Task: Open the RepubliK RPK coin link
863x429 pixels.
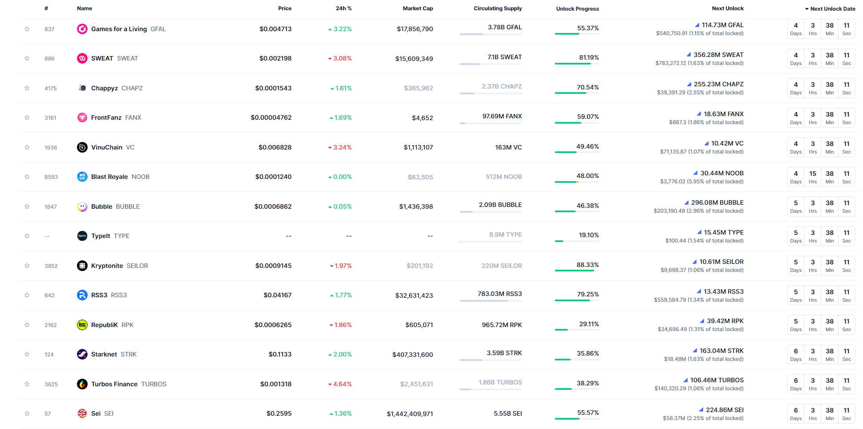Action: click(105, 325)
